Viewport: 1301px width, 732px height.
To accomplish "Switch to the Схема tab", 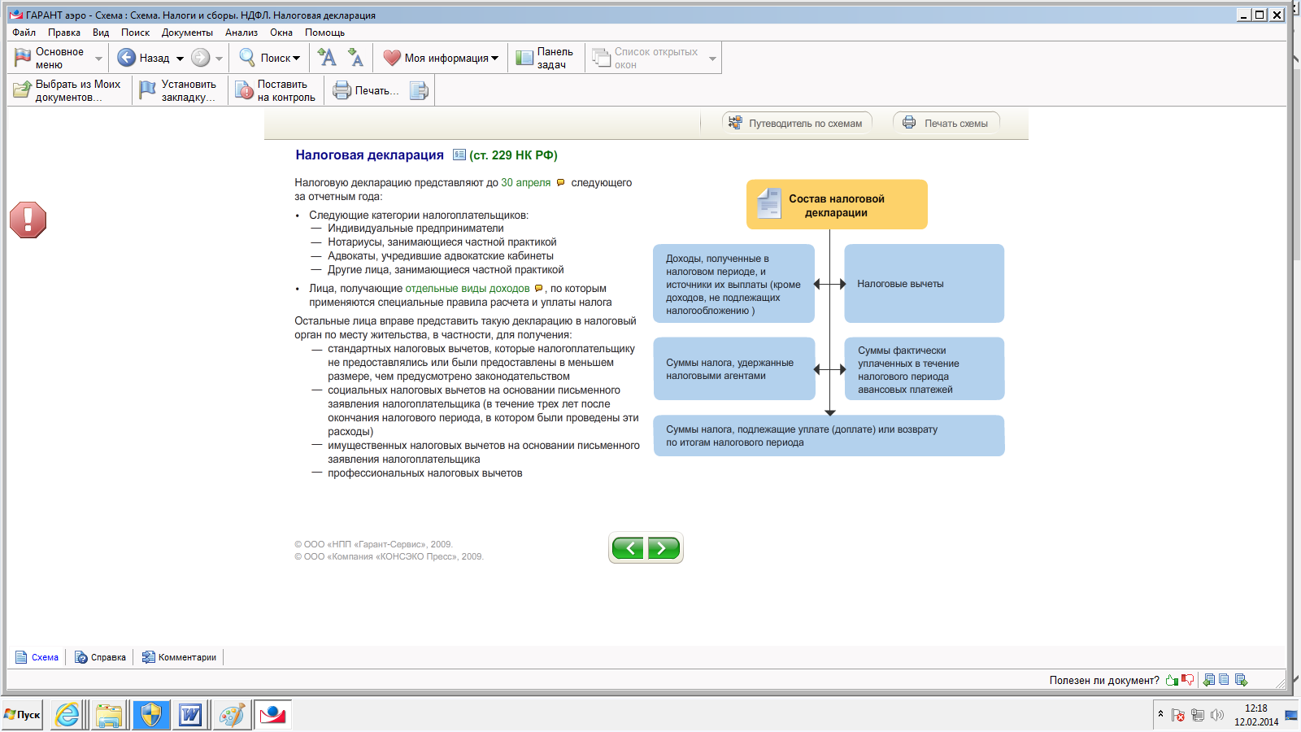I will point(37,657).
